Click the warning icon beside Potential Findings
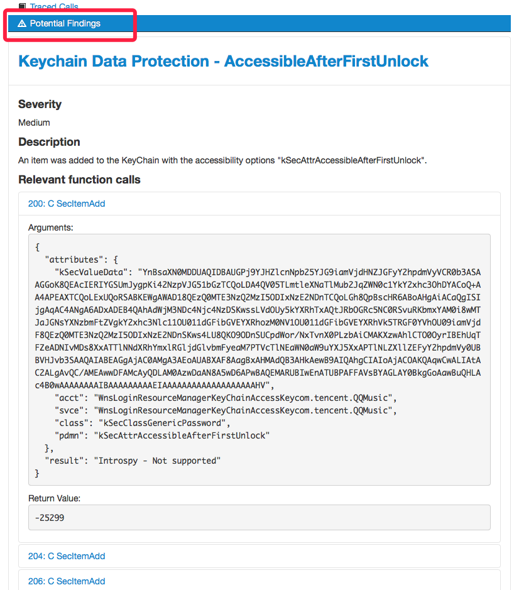The height and width of the screenshot is (590, 519). (x=22, y=24)
